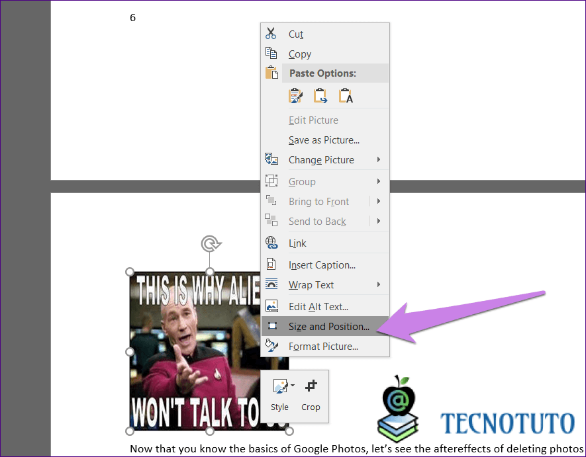The width and height of the screenshot is (586, 457).
Task: Click the Edit Alt Text icon
Action: pyautogui.click(x=271, y=306)
